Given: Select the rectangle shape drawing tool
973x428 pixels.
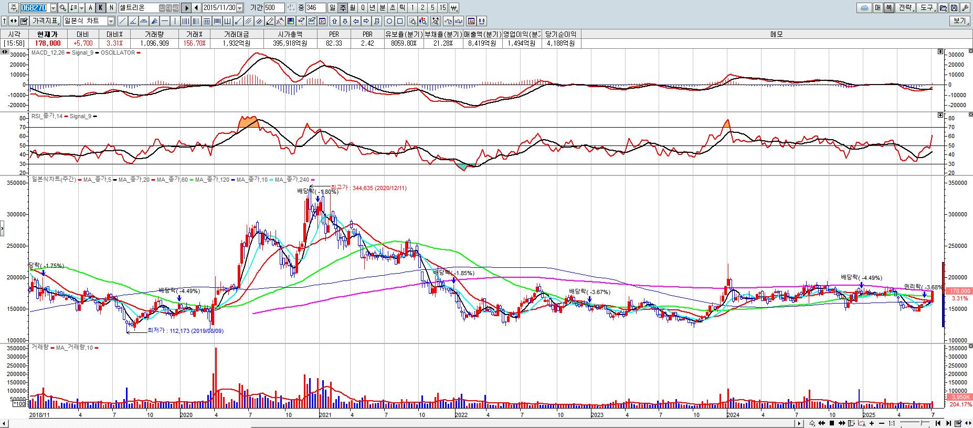Looking at the screenshot, I should tap(399, 21).
